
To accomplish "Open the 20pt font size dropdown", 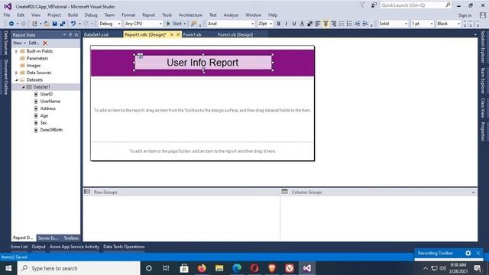I will click(x=265, y=24).
